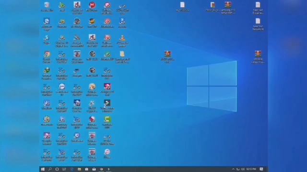The height and width of the screenshot is (172, 307).
Task: Open Microsoft Store from the taskbar
Action: (86, 169)
